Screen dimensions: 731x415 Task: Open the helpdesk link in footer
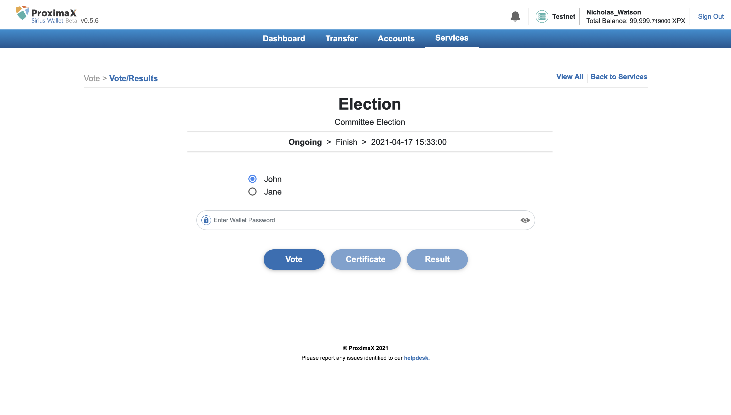click(416, 358)
